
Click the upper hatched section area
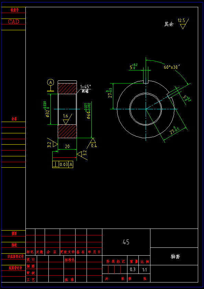(67, 89)
